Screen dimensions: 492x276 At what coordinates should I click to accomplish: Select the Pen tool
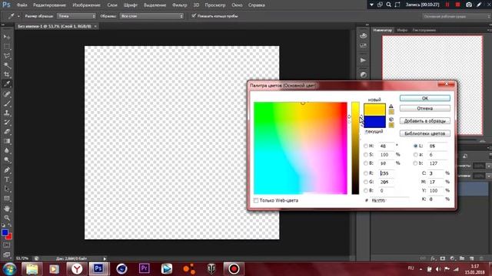tap(7, 170)
